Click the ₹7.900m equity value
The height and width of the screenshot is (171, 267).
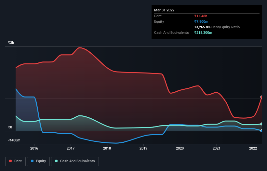coord(201,21)
